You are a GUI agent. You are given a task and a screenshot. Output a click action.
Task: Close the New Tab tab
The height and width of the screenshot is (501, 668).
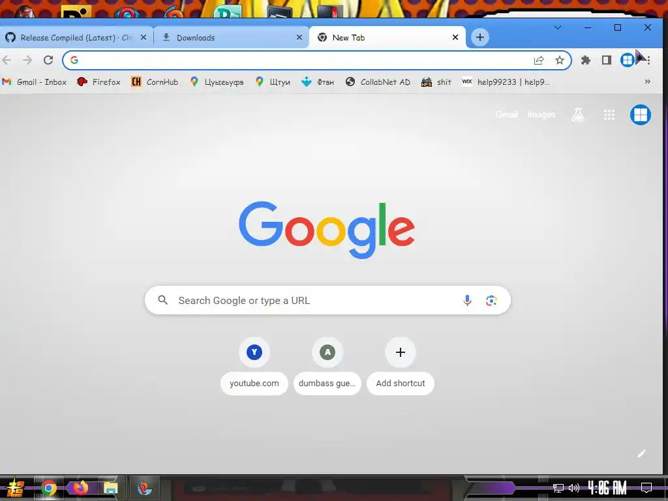point(455,37)
